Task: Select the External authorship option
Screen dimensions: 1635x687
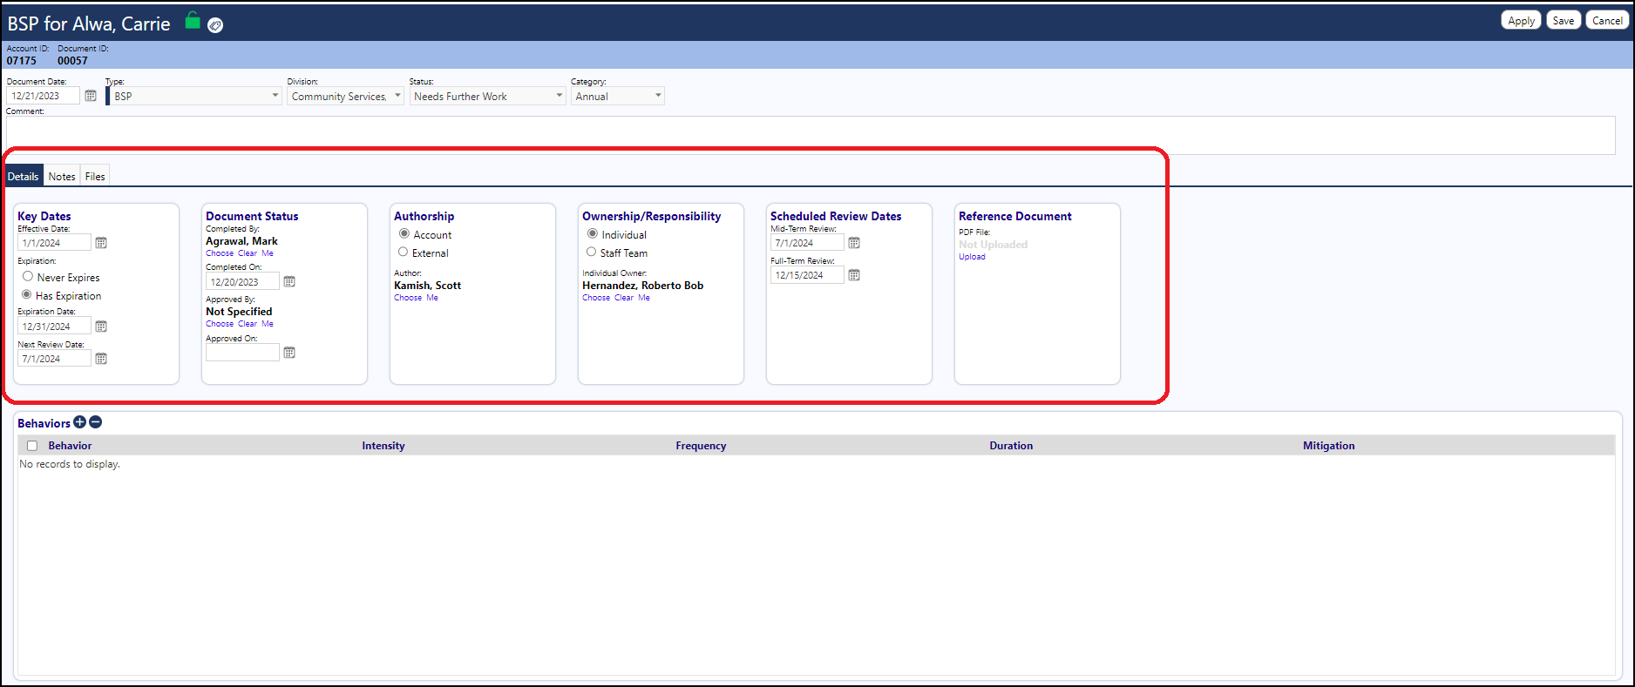Action: 403,253
